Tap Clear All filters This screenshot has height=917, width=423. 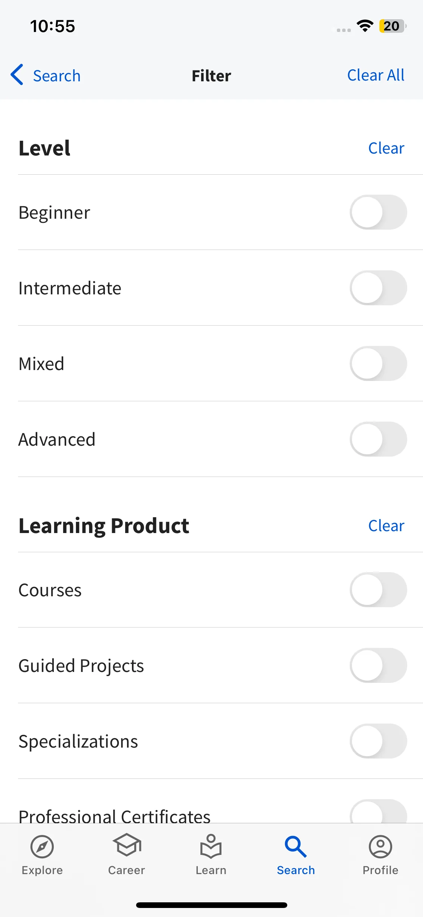click(x=376, y=75)
